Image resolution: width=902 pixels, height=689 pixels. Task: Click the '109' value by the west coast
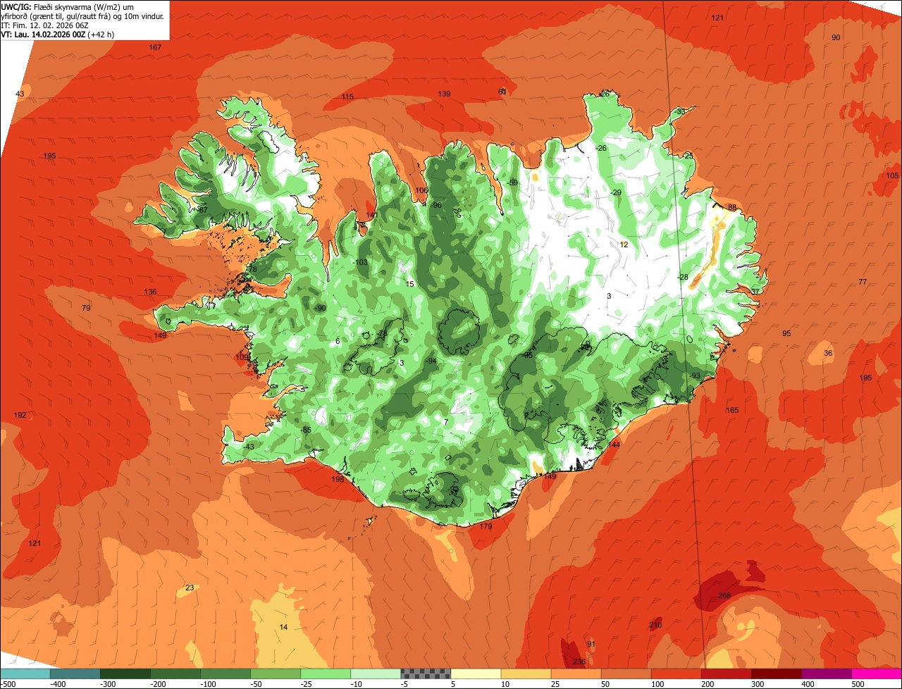coord(242,357)
